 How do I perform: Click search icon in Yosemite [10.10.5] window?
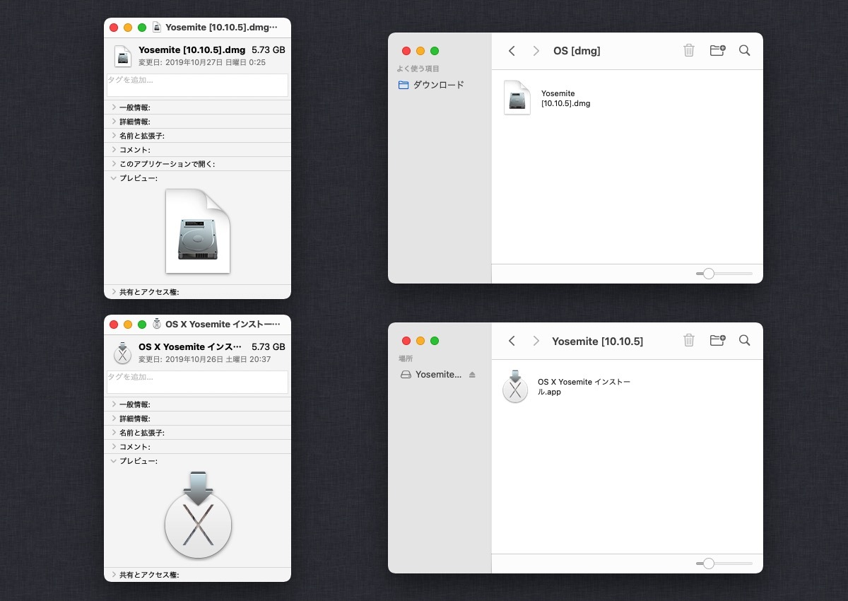pyautogui.click(x=744, y=341)
